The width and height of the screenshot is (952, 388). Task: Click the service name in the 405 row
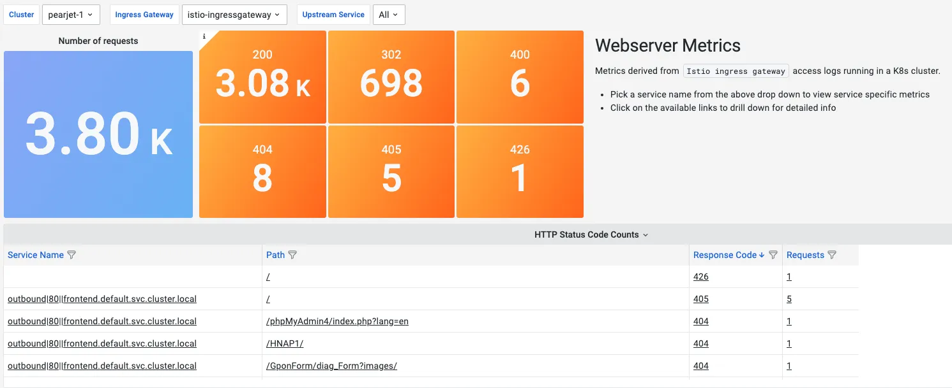[x=102, y=299]
